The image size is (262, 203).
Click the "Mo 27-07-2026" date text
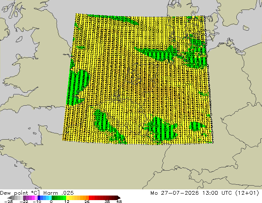pos(175,193)
